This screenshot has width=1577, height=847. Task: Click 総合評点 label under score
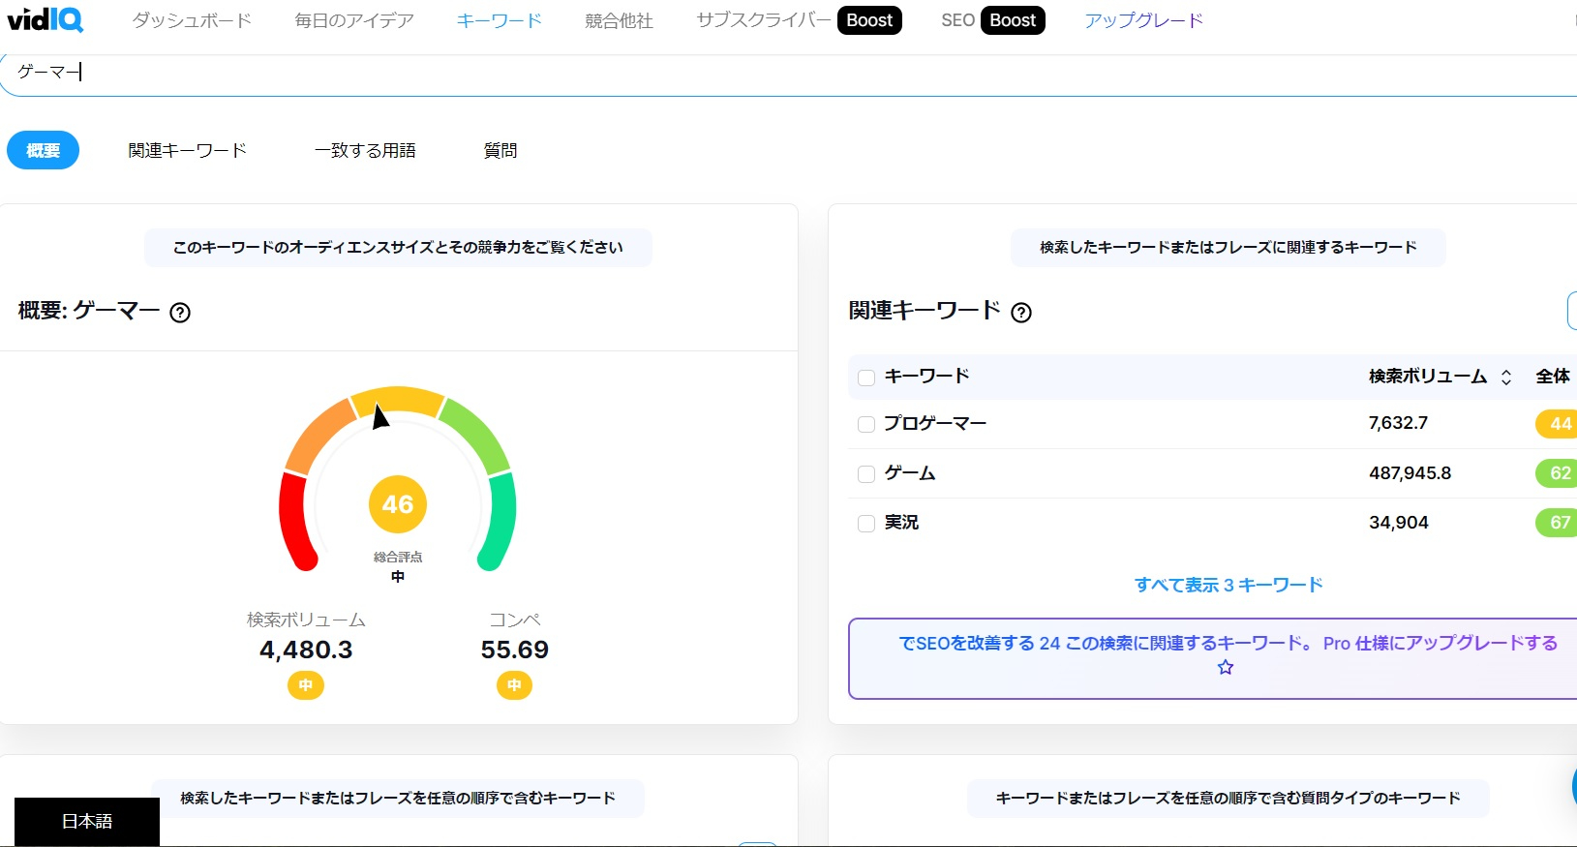398,558
